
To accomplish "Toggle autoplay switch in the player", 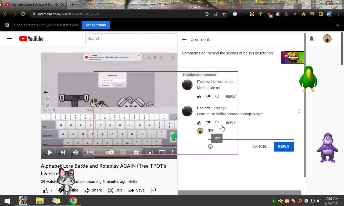I will click(109, 152).
